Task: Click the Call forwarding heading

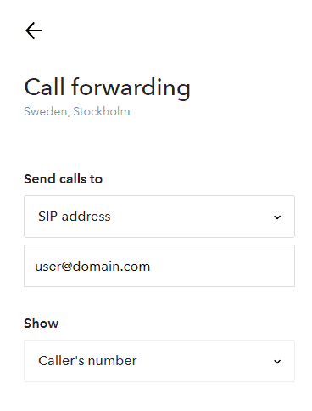Action: (x=107, y=88)
